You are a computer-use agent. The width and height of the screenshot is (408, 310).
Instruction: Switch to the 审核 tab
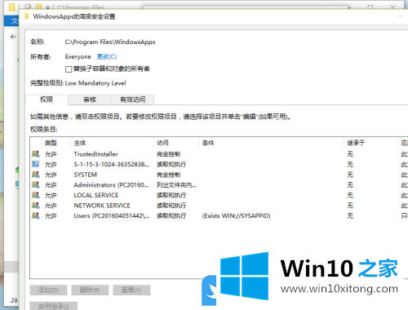pyautogui.click(x=90, y=100)
